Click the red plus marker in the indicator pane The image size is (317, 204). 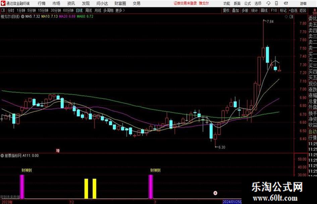click(x=215, y=193)
